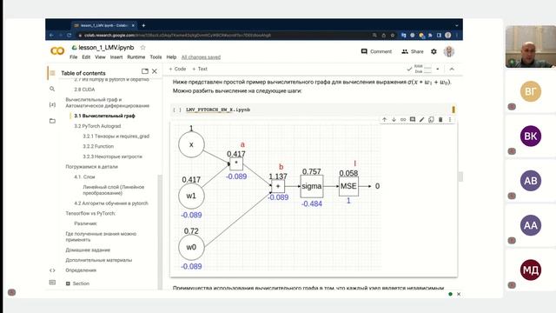The width and height of the screenshot is (556, 313).
Task: Add a new Text cell
Action: [200, 69]
